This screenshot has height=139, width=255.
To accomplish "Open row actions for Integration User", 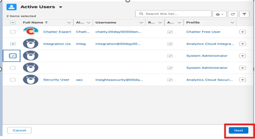I will click(243, 44).
